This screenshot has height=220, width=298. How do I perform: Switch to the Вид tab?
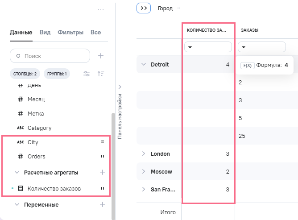pyautogui.click(x=45, y=32)
